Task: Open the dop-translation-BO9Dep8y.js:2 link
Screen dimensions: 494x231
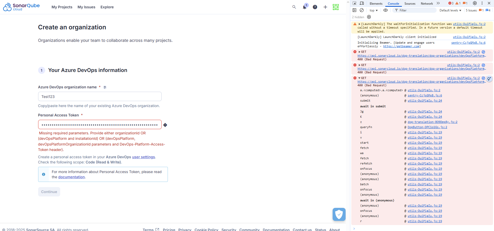Action: pos(433,122)
